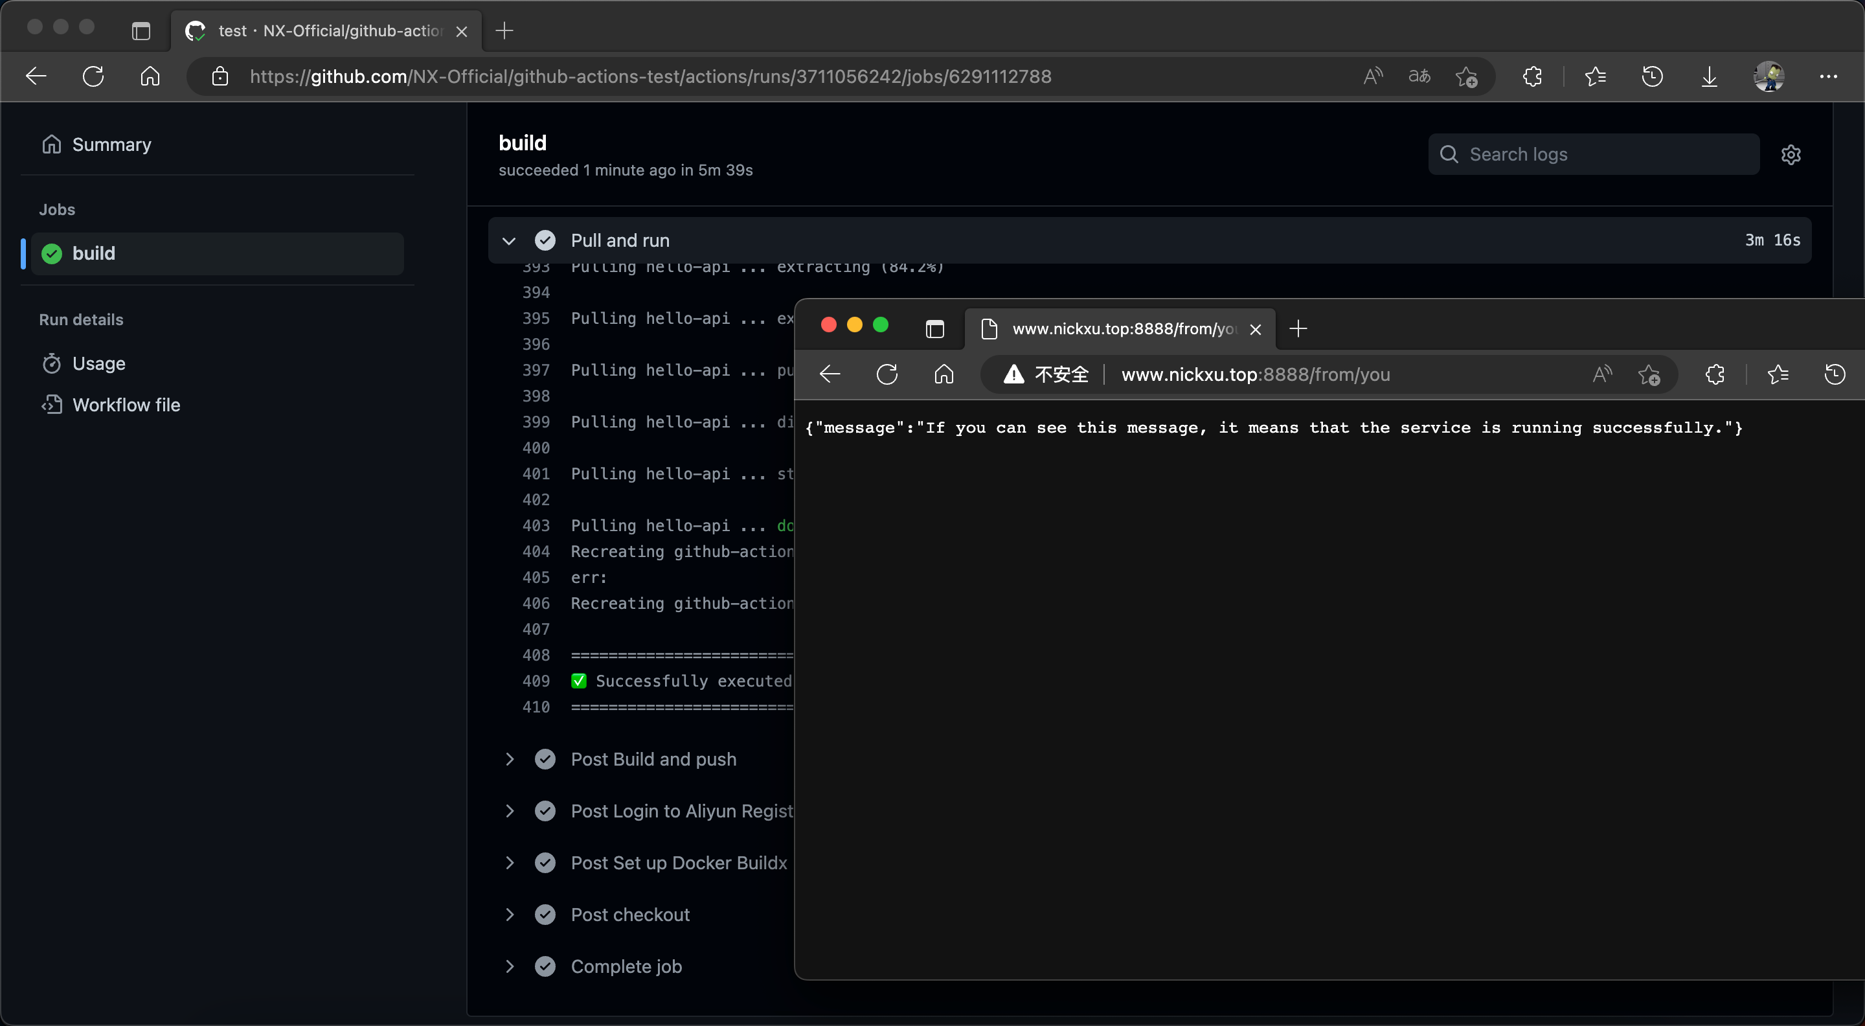The width and height of the screenshot is (1865, 1026).
Task: Click log line 403 Pulling hello-api
Action: (681, 526)
